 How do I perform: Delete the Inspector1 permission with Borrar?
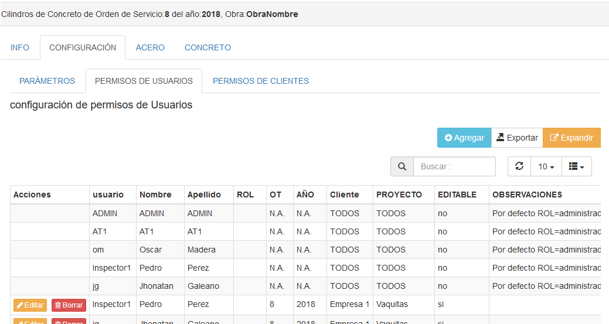(69, 305)
